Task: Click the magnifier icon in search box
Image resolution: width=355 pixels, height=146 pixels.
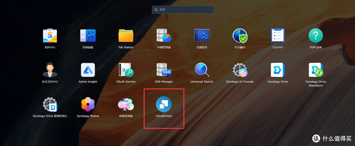Action: coord(156,10)
